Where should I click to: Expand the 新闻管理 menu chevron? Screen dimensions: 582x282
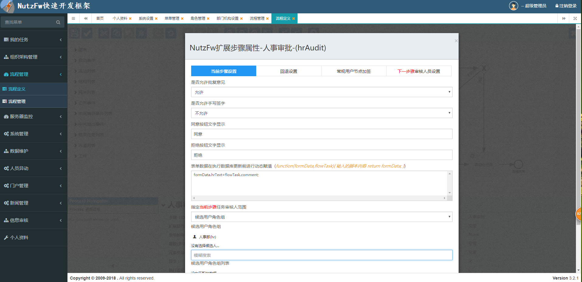point(61,203)
